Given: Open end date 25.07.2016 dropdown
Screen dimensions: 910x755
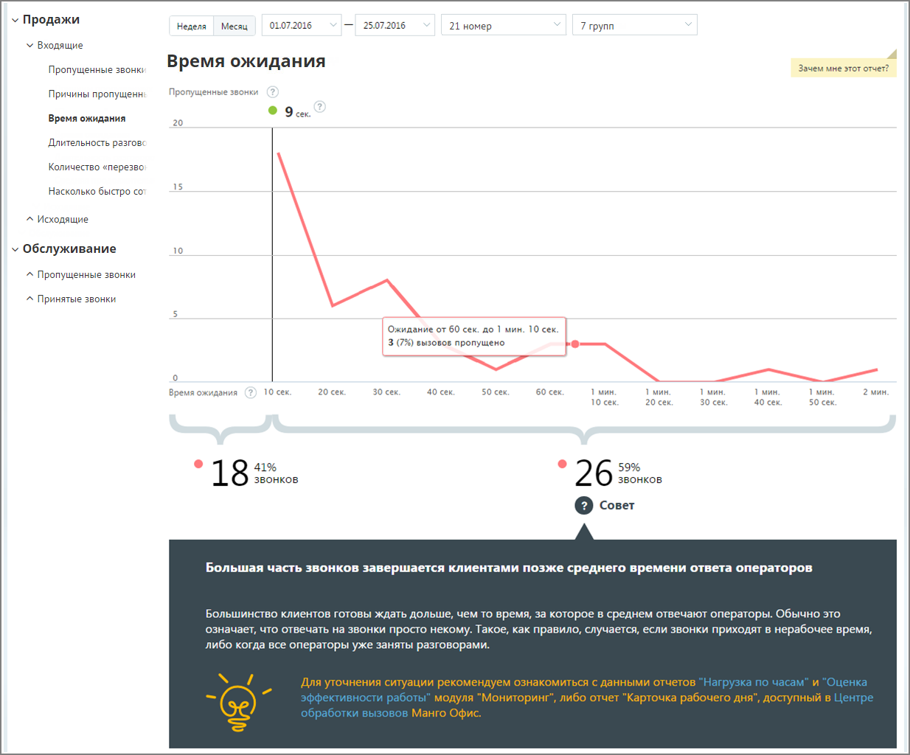Looking at the screenshot, I should coord(395,25).
